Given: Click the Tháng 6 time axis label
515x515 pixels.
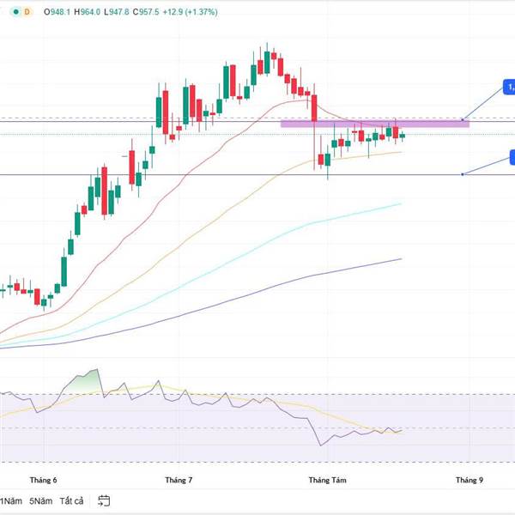Looking at the screenshot, I should point(44,480).
